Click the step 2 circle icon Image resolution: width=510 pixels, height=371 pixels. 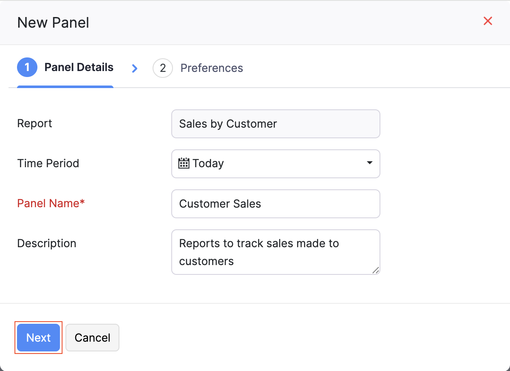[x=163, y=68]
